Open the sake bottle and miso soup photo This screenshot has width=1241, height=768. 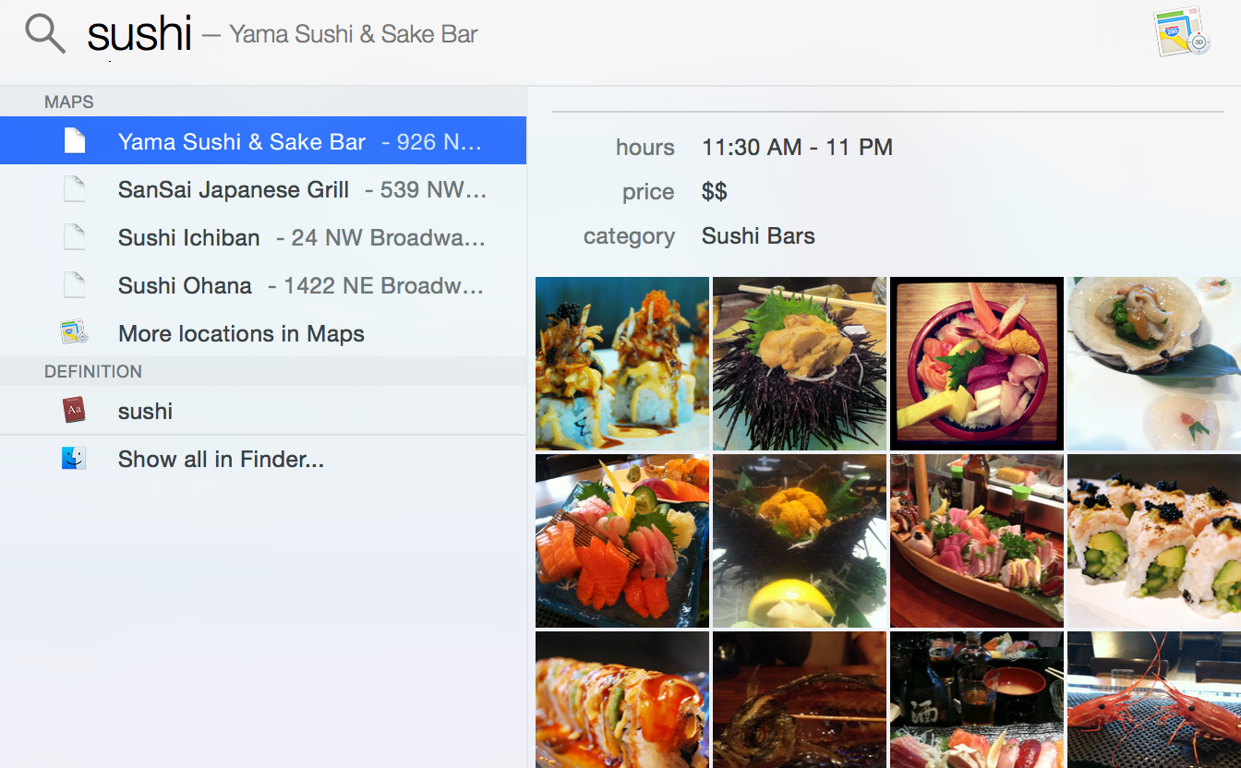[977, 700]
